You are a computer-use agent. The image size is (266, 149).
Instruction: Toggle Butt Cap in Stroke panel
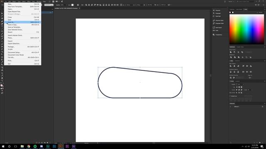[x=237, y=87]
